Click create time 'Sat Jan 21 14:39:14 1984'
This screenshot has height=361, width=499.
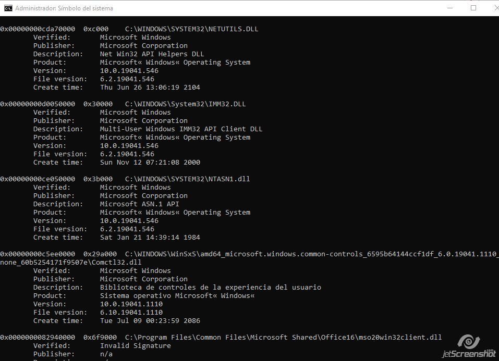point(150,237)
